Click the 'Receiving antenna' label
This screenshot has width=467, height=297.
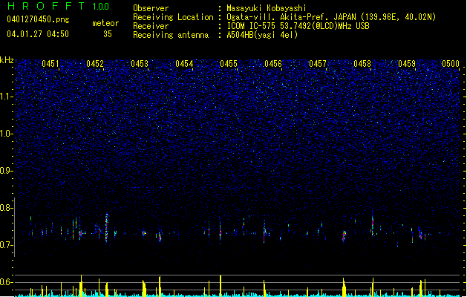coord(171,35)
